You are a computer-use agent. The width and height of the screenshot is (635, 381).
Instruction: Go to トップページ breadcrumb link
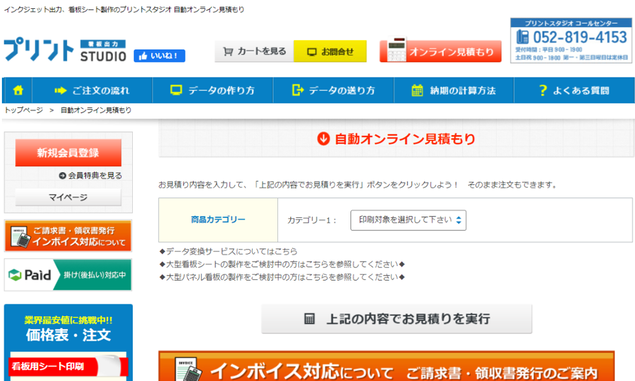(23, 110)
